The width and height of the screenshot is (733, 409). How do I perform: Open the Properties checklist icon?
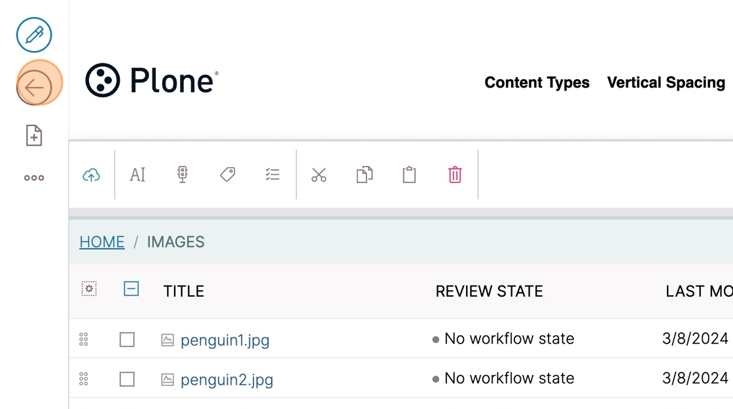272,174
